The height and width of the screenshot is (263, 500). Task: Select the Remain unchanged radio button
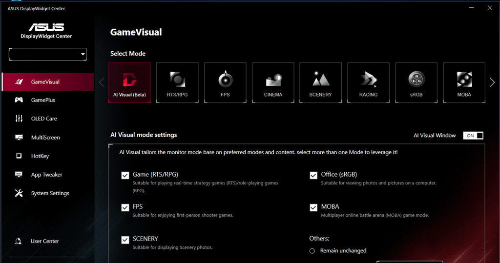pos(312,251)
